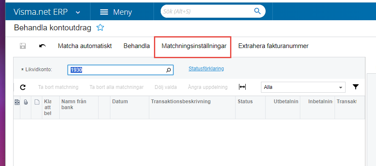This screenshot has width=376, height=166.
Task: Click the attachments paperclip column header
Action: click(26, 102)
